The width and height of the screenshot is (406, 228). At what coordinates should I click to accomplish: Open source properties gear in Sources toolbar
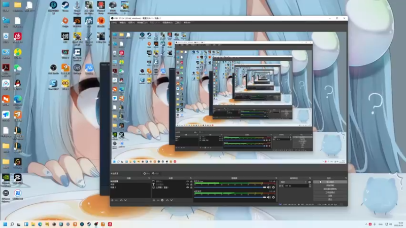click(162, 200)
